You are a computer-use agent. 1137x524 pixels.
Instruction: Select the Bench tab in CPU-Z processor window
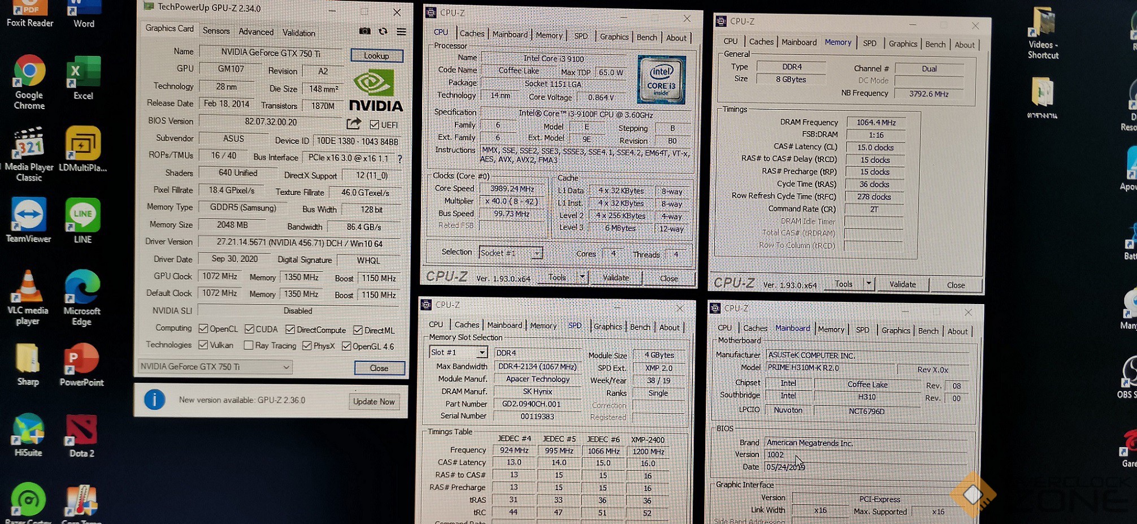coord(646,37)
